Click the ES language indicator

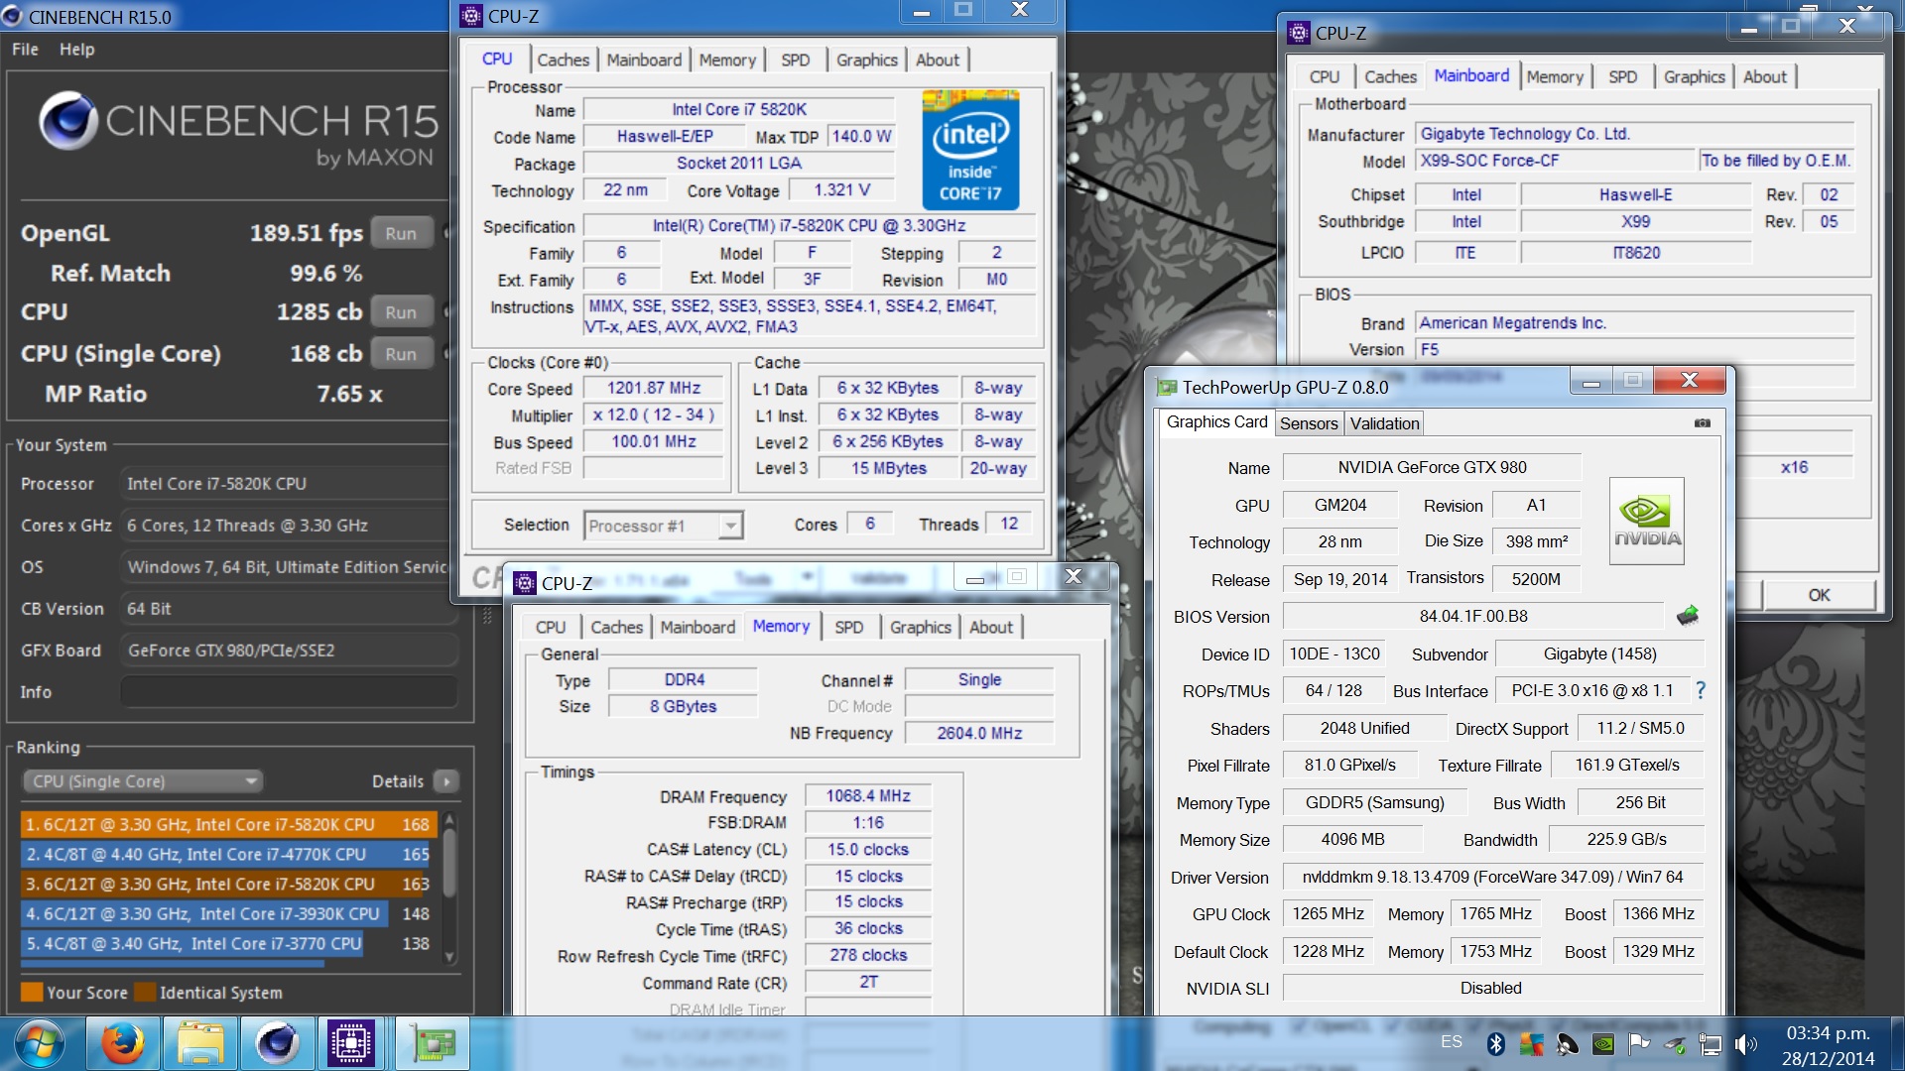1452,1041
